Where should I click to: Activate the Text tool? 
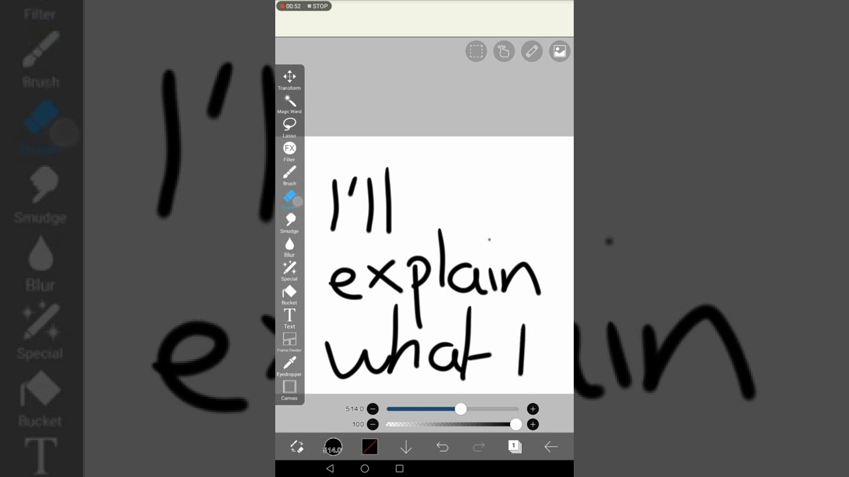[289, 318]
